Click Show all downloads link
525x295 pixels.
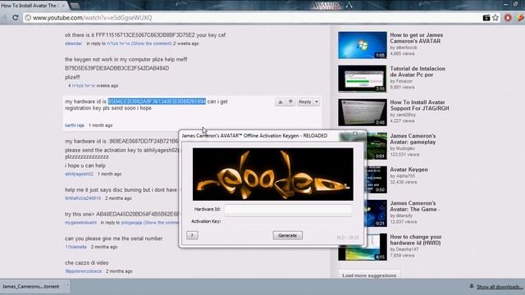[500, 287]
